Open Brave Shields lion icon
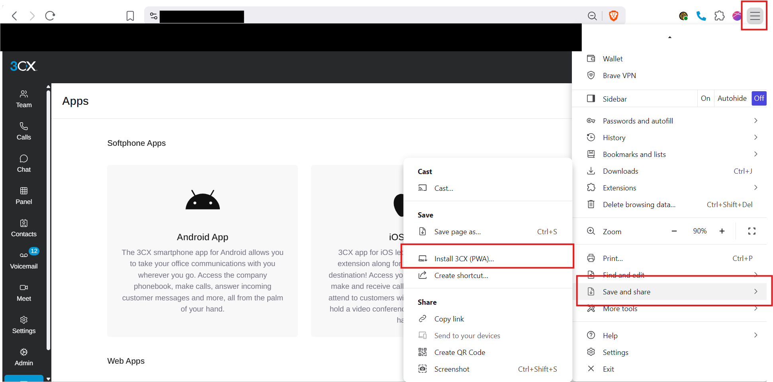Image resolution: width=773 pixels, height=382 pixels. [x=614, y=16]
